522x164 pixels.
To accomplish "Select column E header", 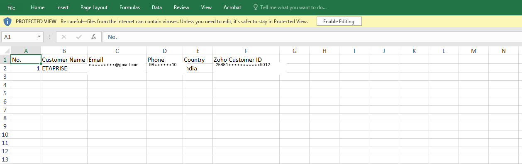I will (x=198, y=51).
